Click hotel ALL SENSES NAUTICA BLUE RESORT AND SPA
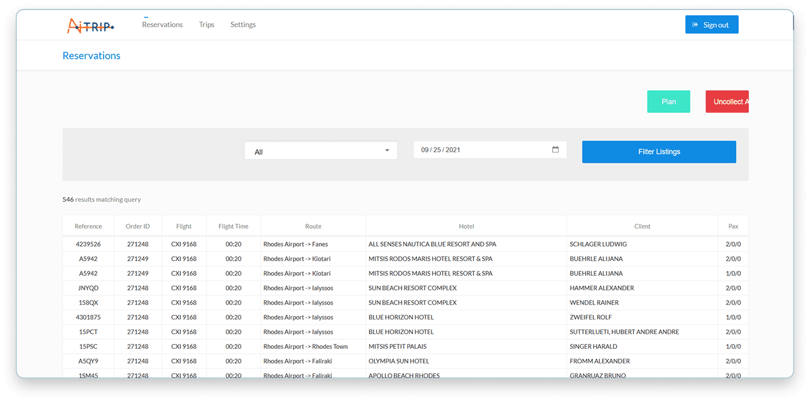 [433, 244]
